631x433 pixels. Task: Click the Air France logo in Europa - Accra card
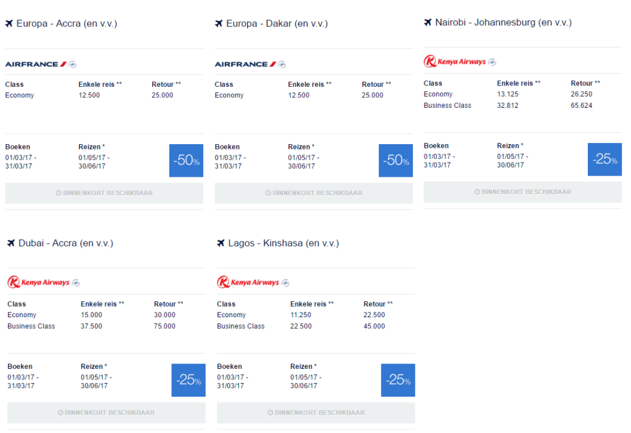[x=36, y=64]
